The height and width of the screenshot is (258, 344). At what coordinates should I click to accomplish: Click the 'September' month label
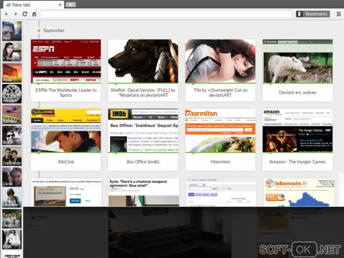click(x=54, y=30)
